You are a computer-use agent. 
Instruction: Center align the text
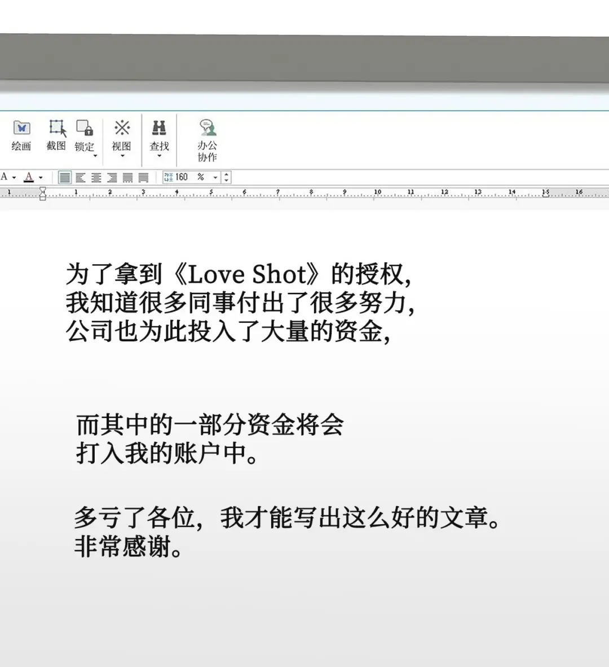click(x=96, y=178)
